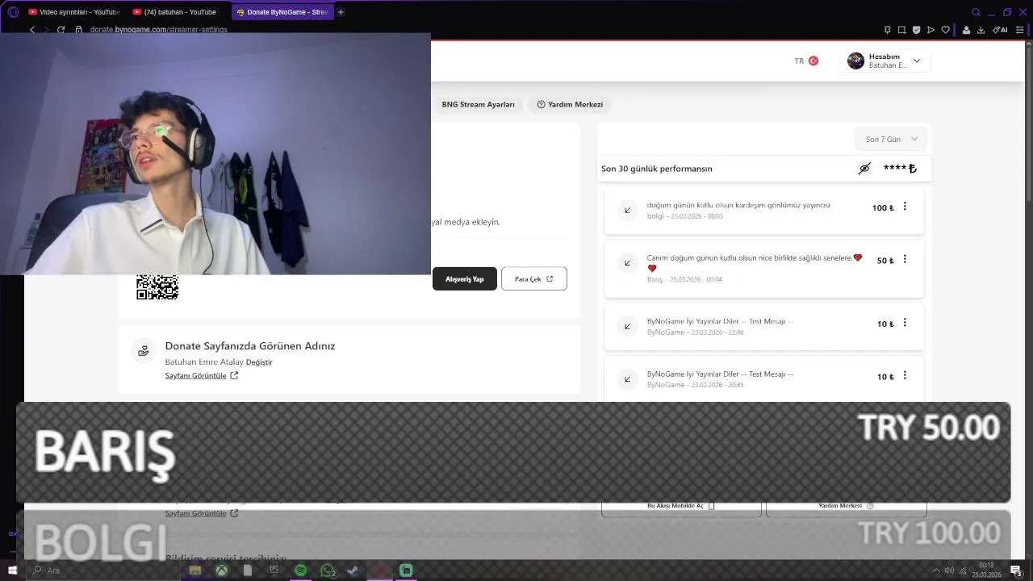Viewport: 1033px width, 581px height.
Task: Click incoming arrow icon on 20:45 message
Action: [627, 378]
